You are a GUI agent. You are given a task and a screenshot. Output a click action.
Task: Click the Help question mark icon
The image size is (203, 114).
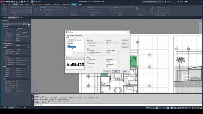(x=186, y=2)
